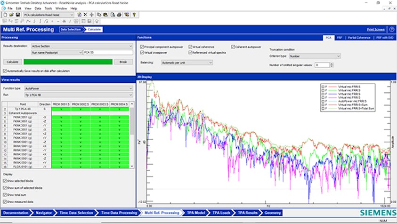
Task: Open the Navigator workflow tab
Action: (x=43, y=213)
